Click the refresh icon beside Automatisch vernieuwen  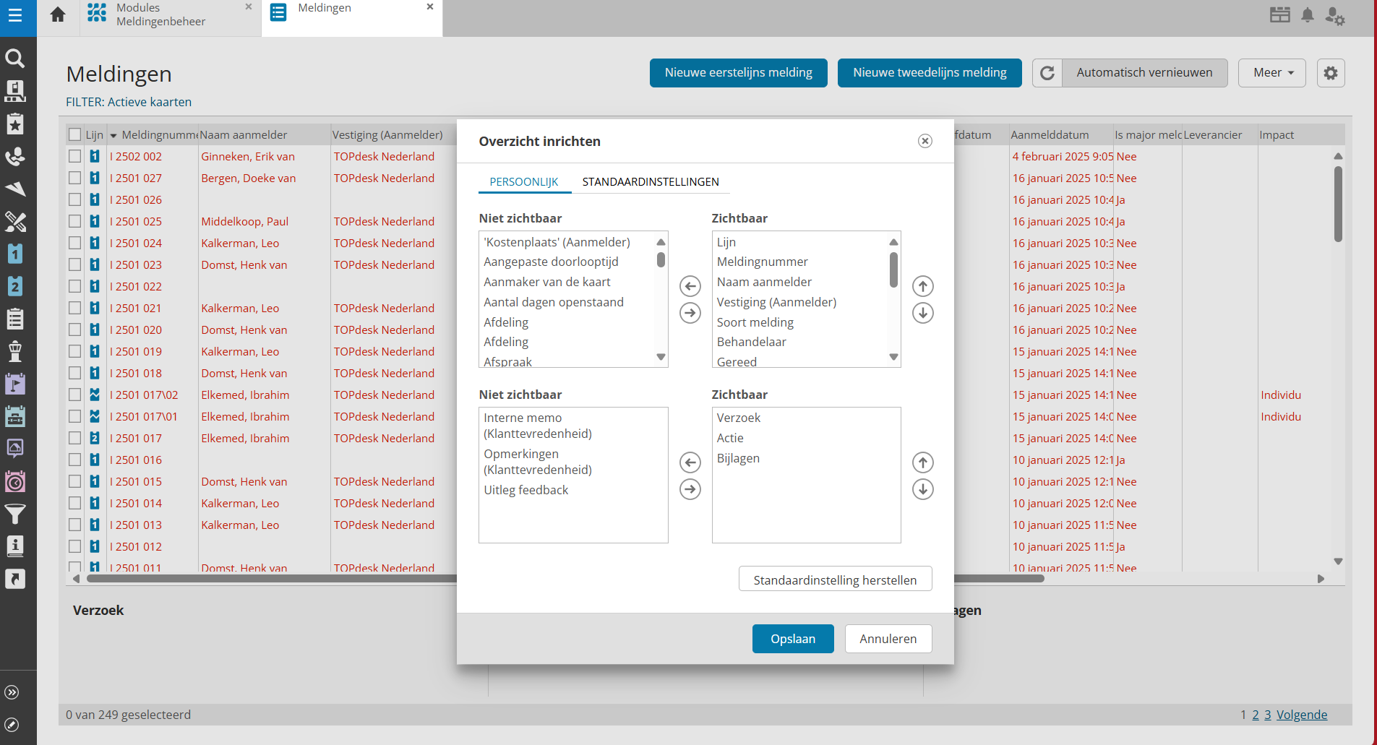tap(1047, 73)
